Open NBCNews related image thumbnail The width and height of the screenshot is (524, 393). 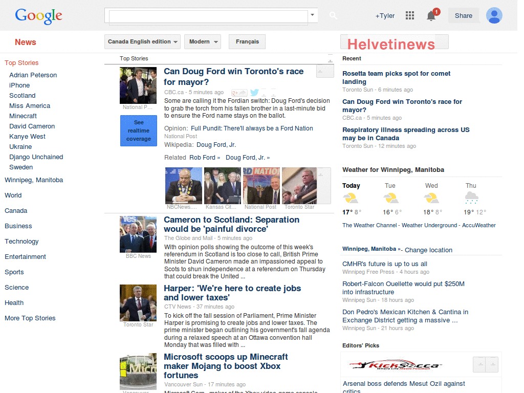click(x=184, y=185)
